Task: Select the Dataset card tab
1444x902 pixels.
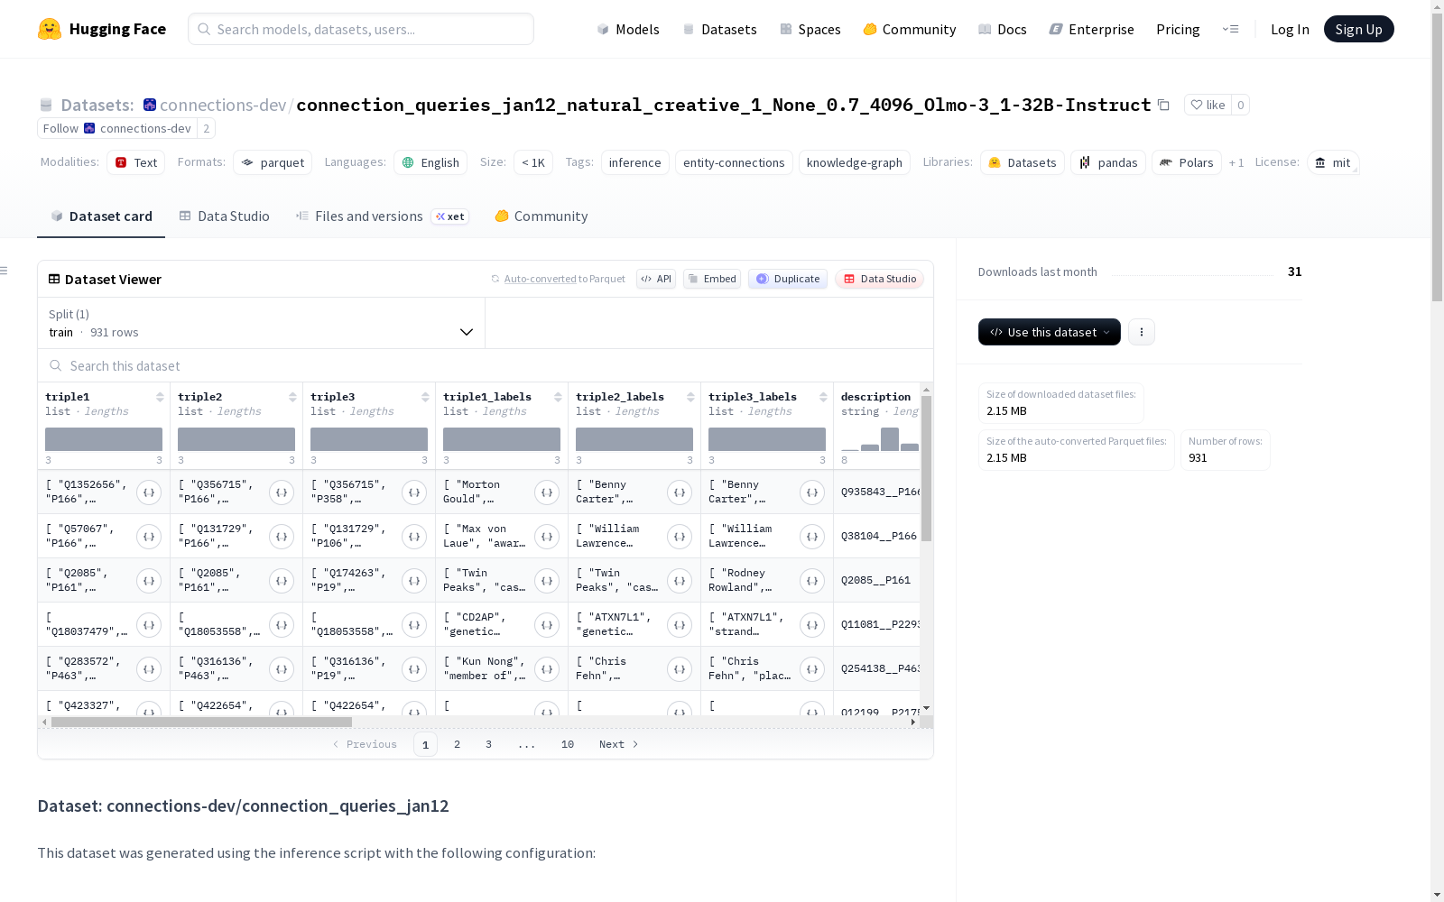Action: [101, 216]
